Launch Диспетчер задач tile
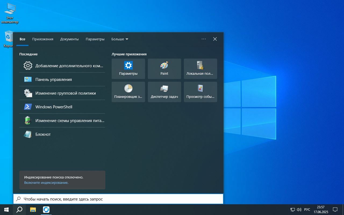This screenshot has width=344, height=215. coord(164,92)
